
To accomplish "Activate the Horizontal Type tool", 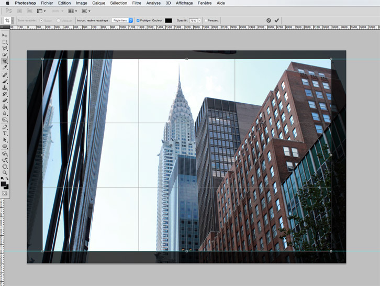I will coord(5,134).
